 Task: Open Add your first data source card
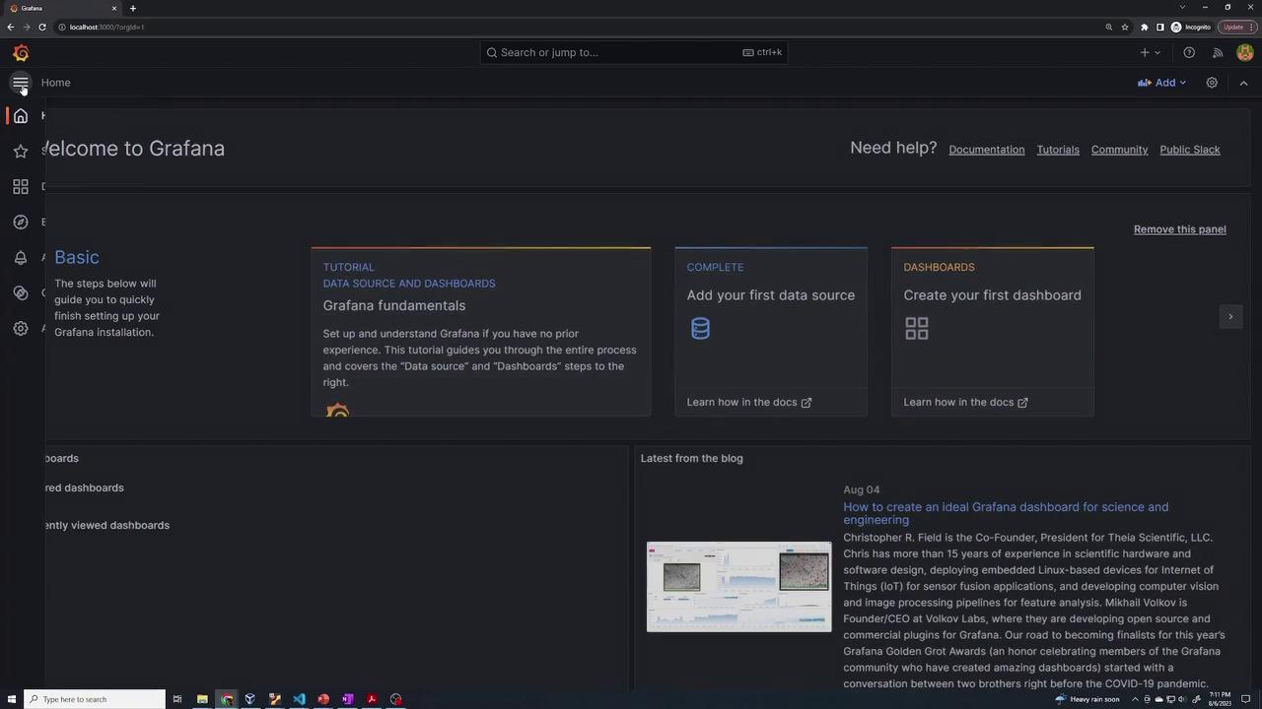point(771,331)
